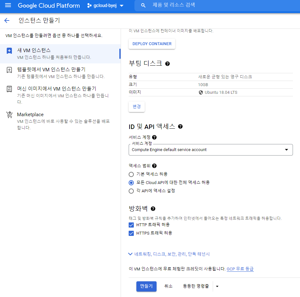Open the gcloud-byej project selector dropdown
Screen dimensions: 300x297
106,5
